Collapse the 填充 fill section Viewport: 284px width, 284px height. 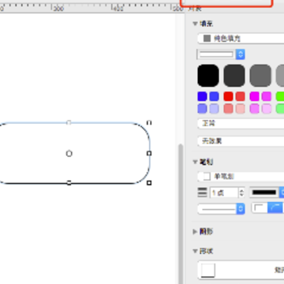click(x=195, y=24)
